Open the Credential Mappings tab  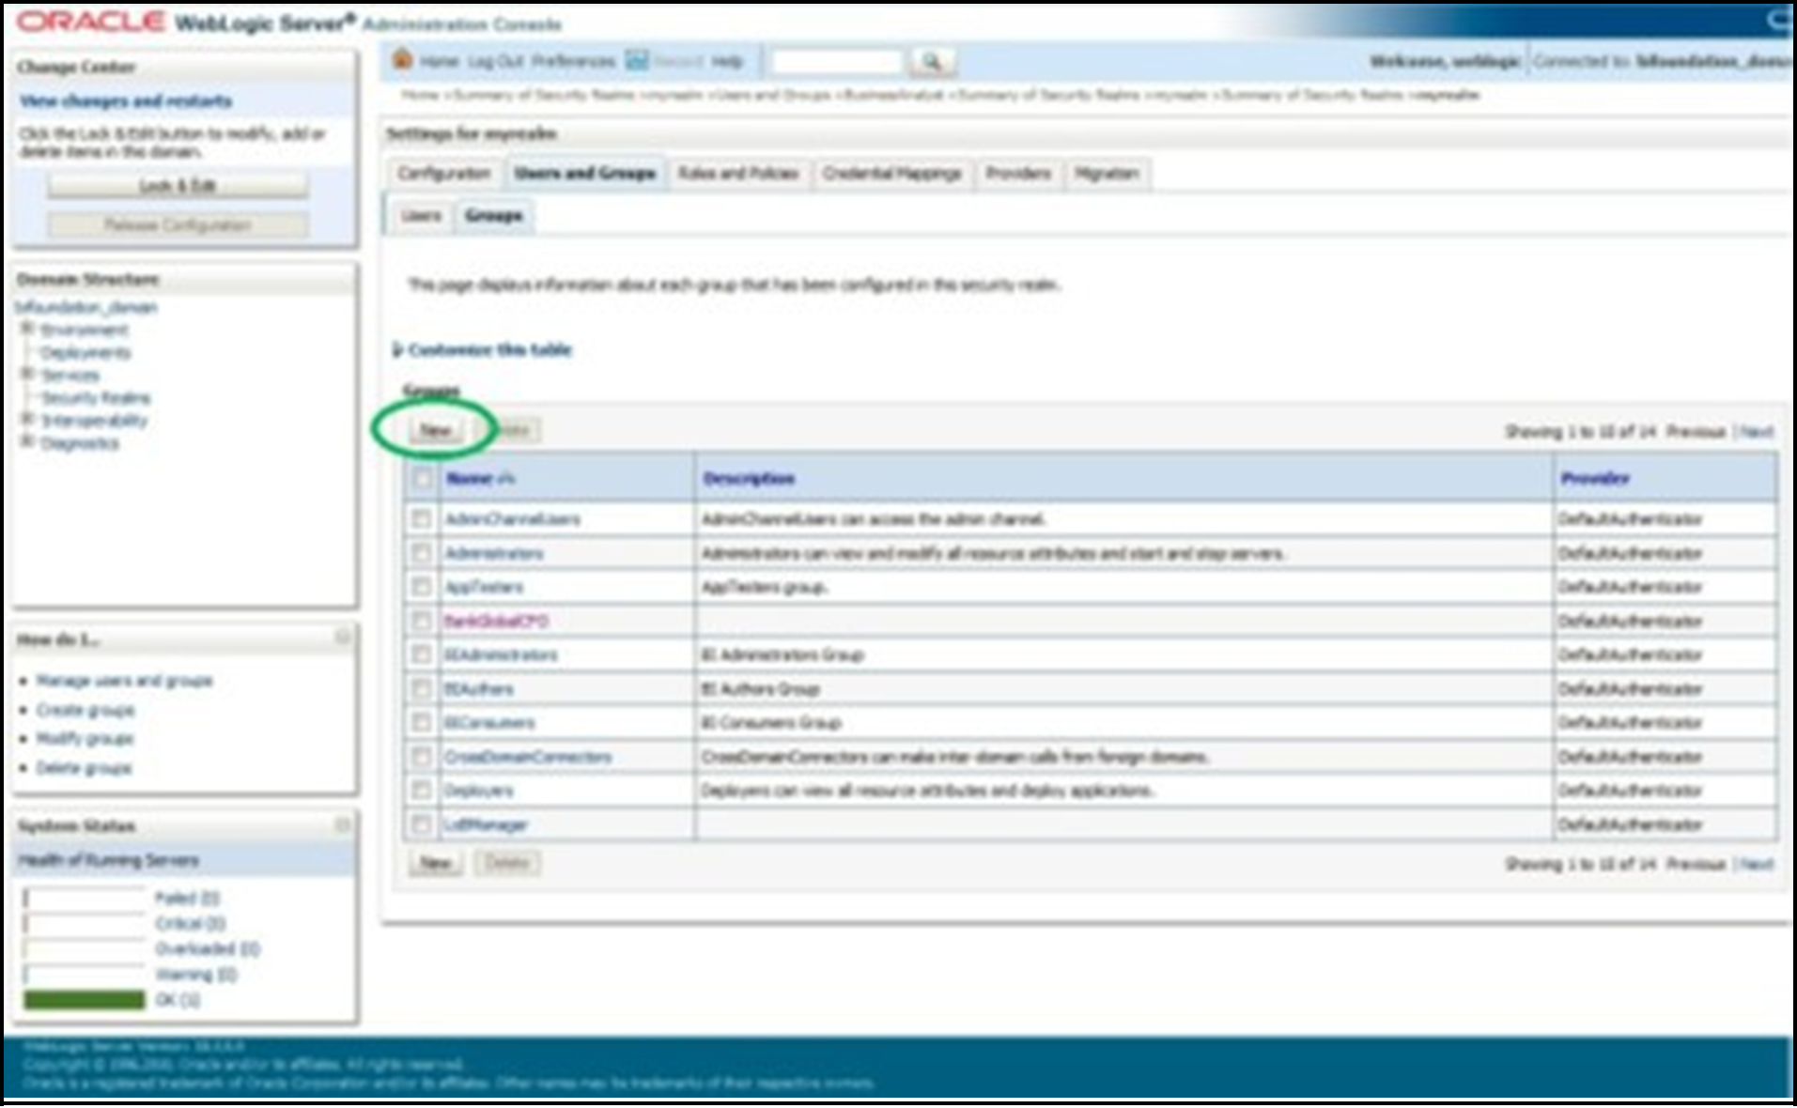click(x=892, y=174)
